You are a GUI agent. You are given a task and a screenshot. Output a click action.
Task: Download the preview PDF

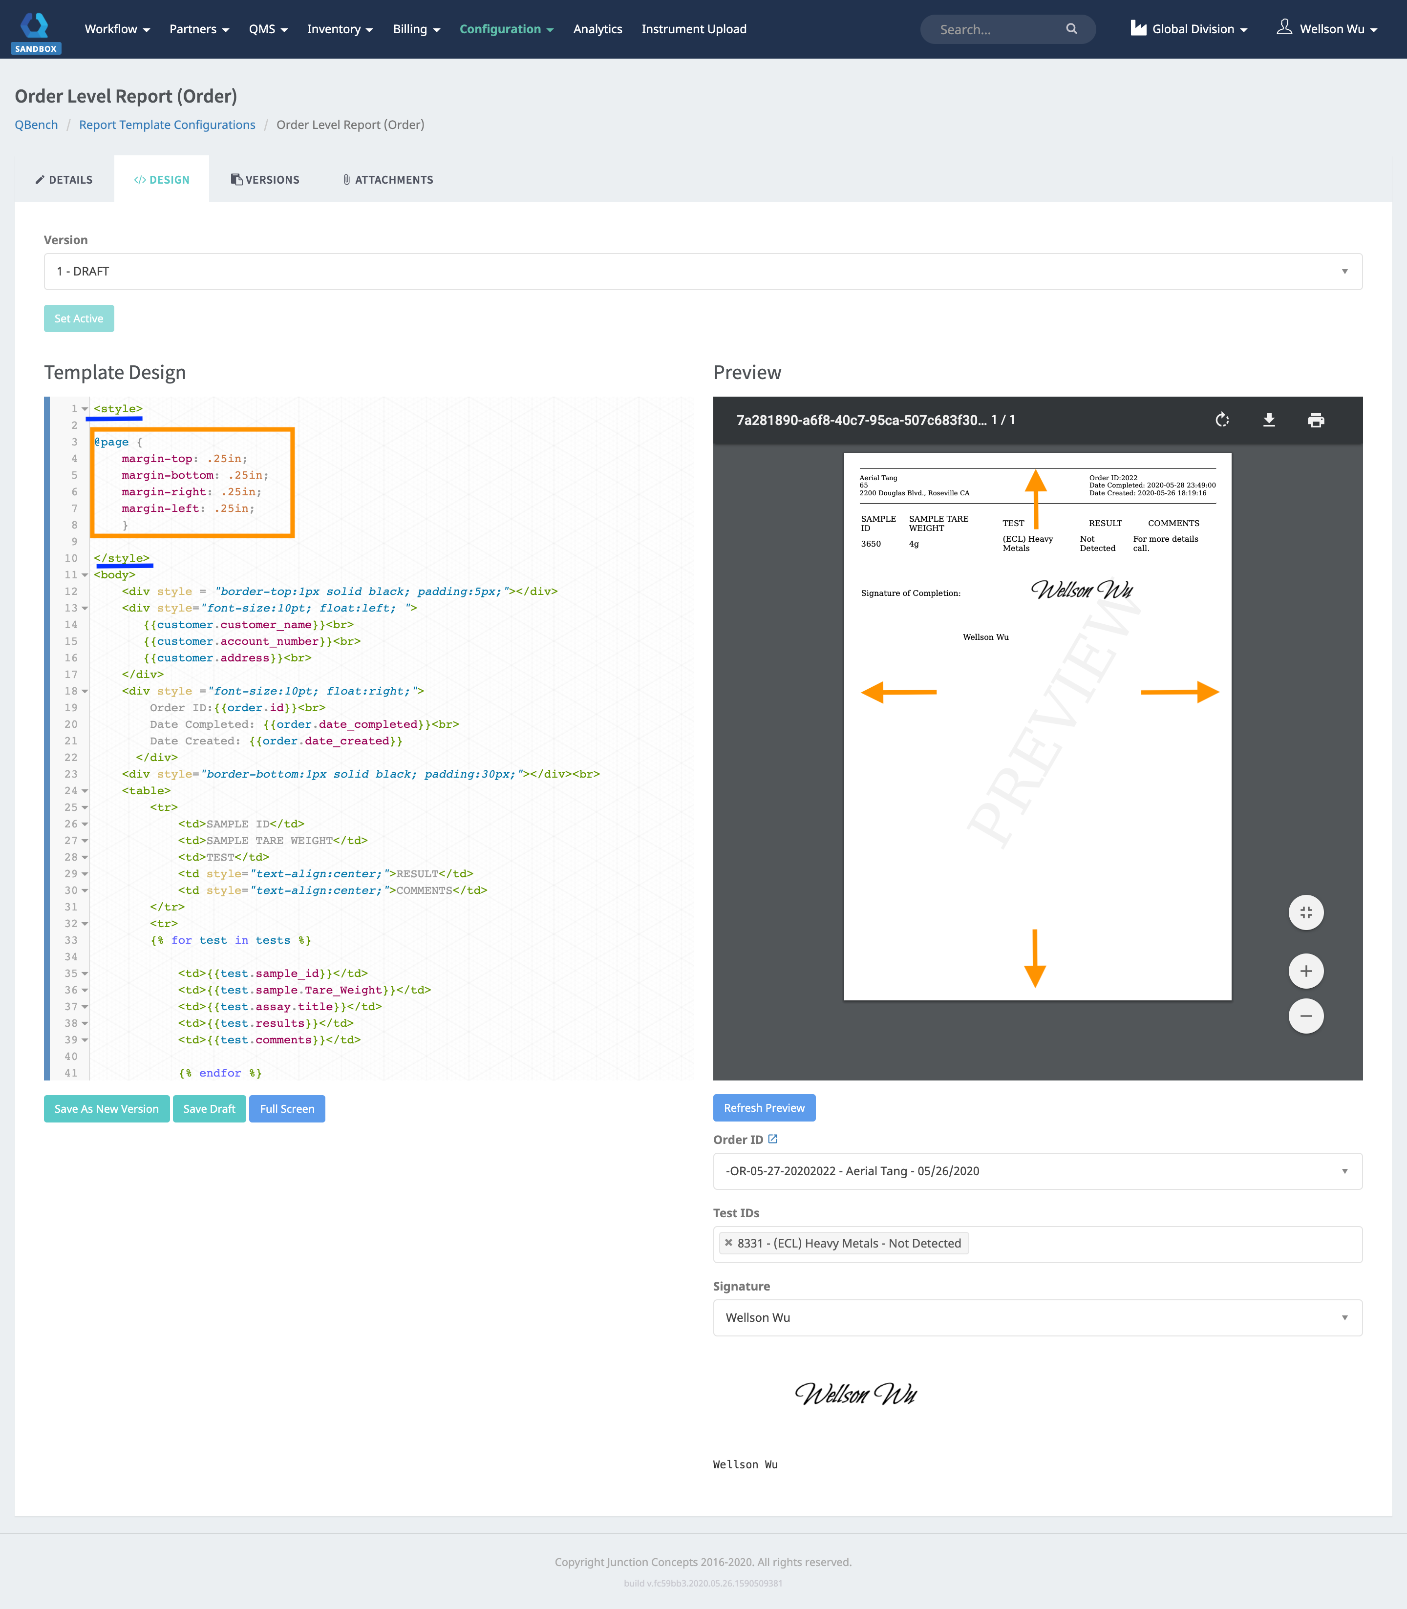(x=1270, y=420)
